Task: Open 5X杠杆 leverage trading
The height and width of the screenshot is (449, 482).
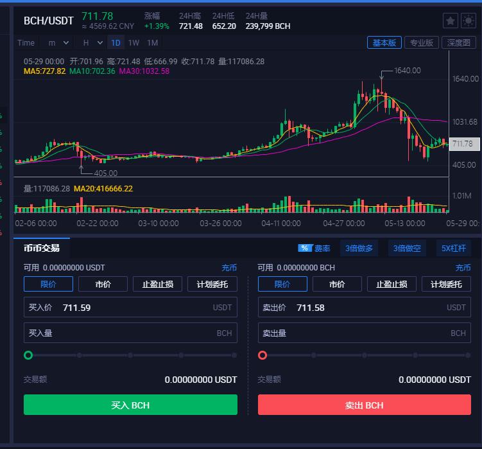Action: coord(454,249)
